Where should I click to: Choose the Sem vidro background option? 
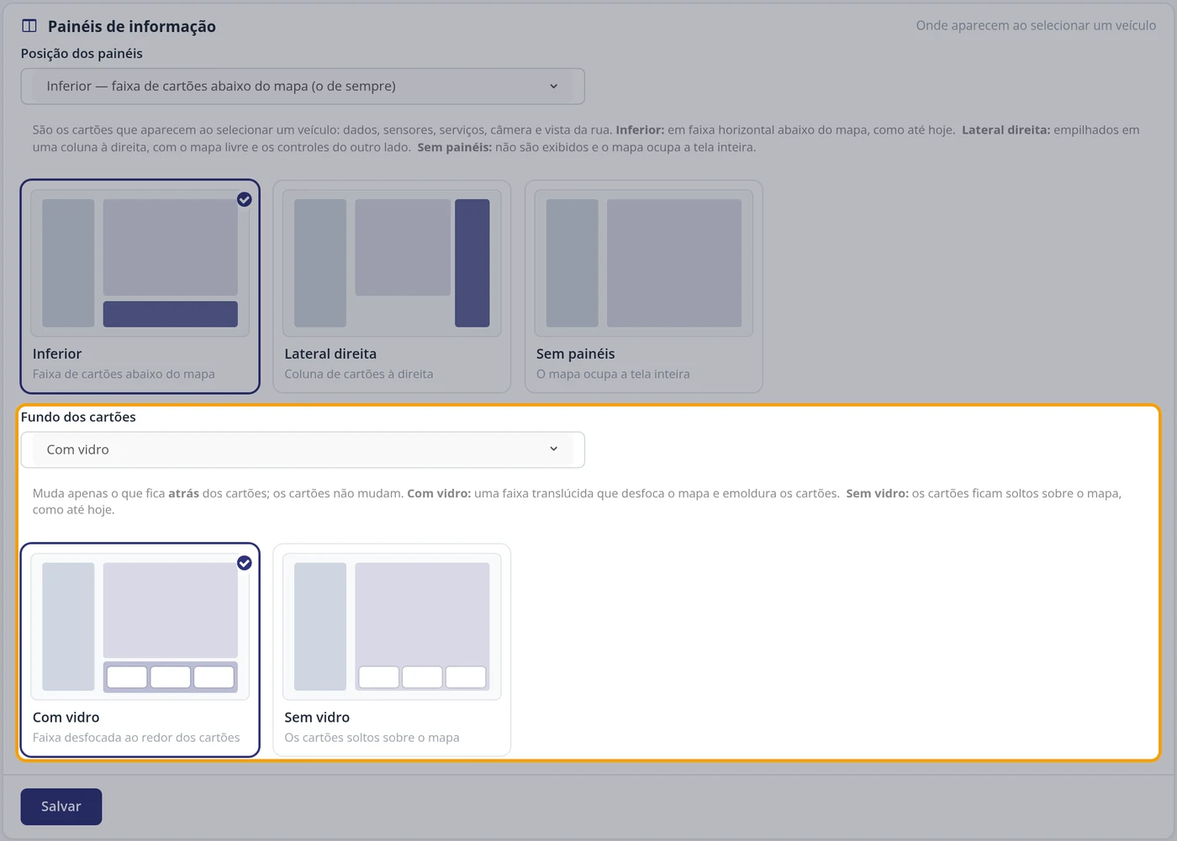(392, 650)
